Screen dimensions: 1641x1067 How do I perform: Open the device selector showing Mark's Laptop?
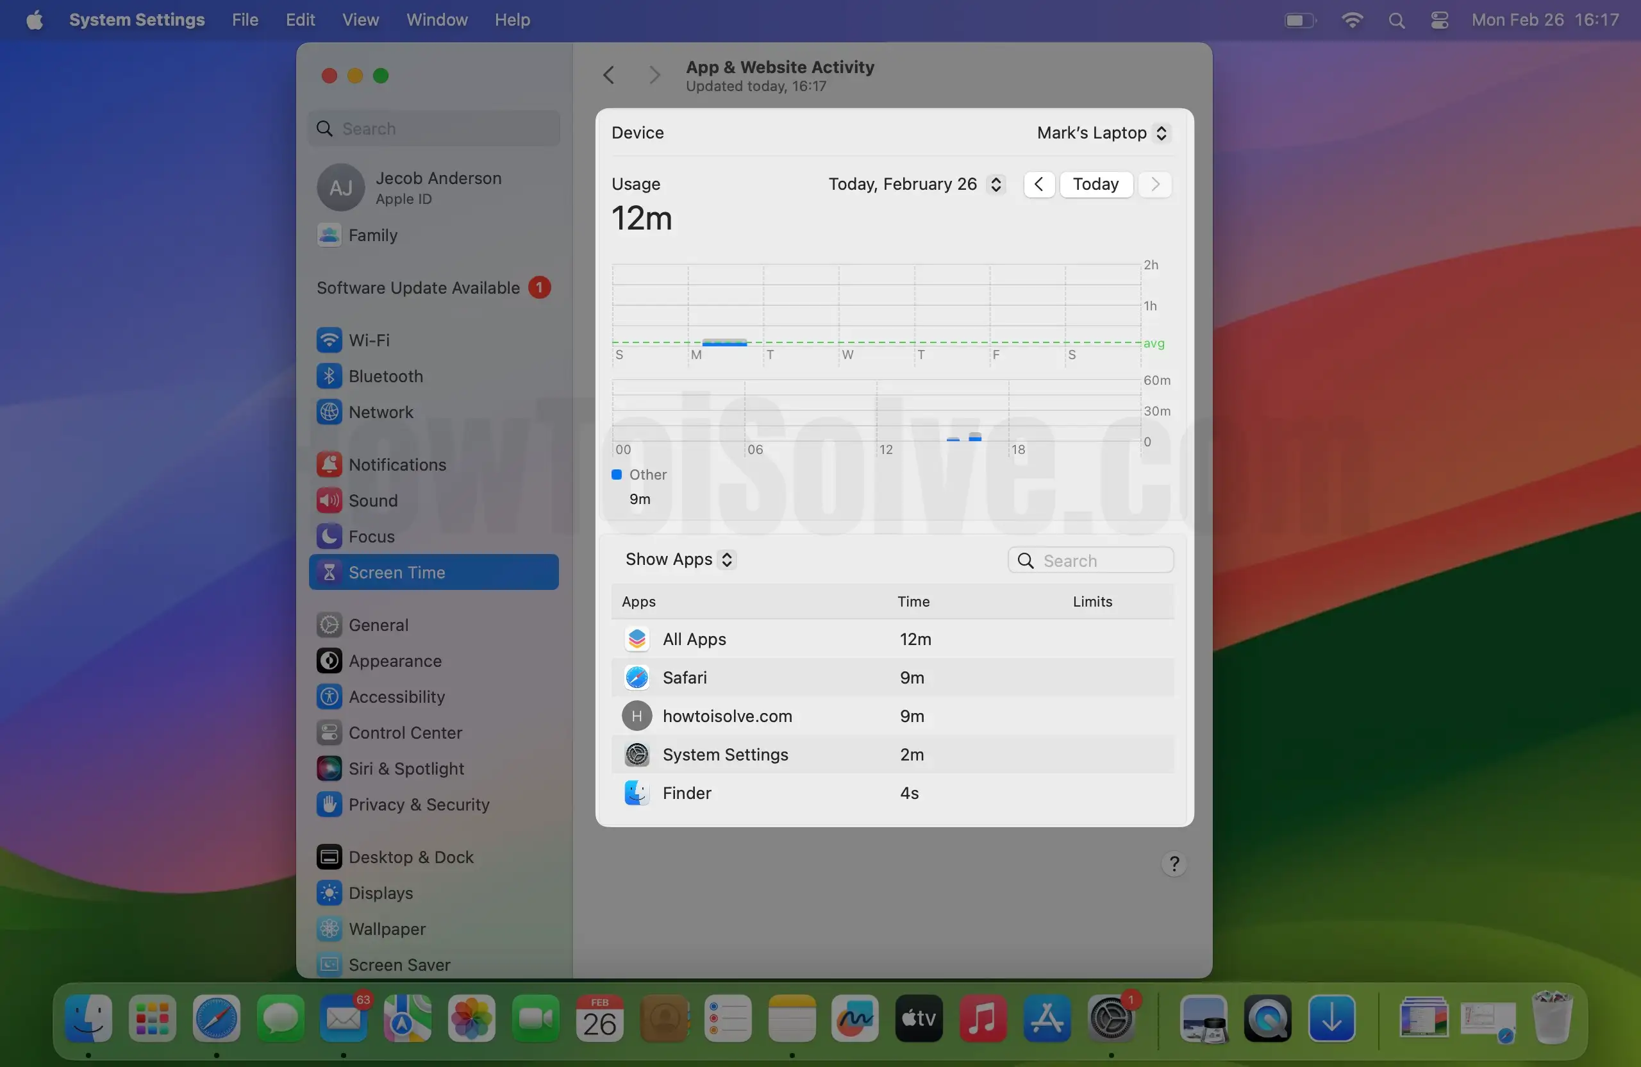point(1101,133)
